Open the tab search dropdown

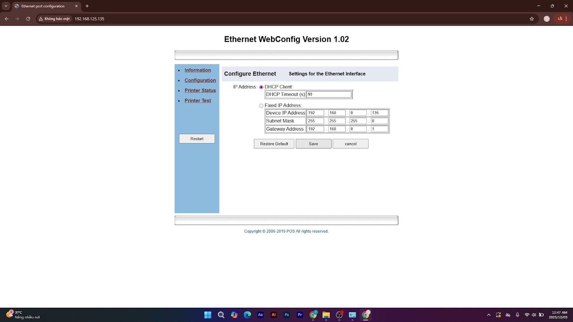point(6,6)
